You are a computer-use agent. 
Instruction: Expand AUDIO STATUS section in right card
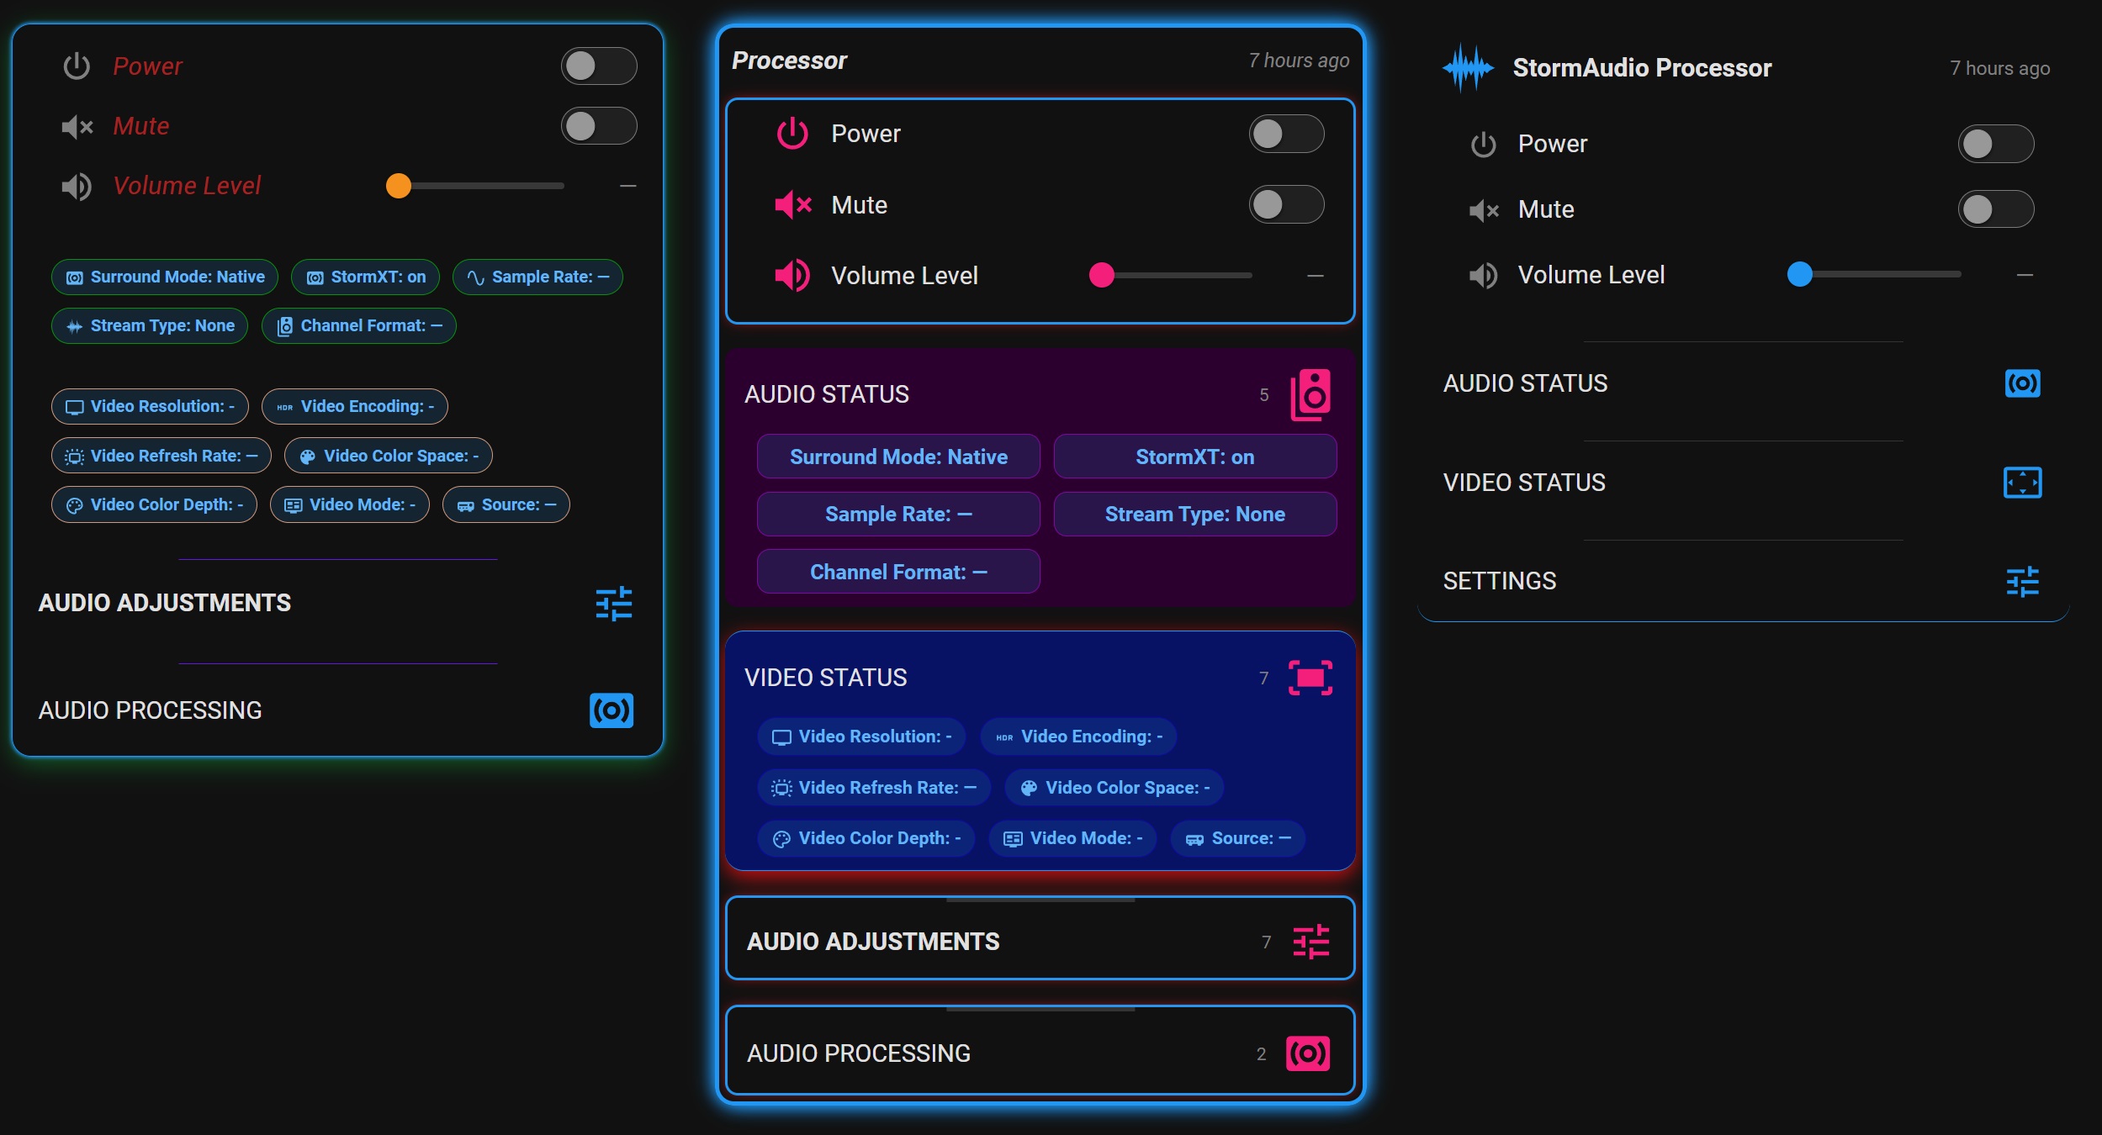tap(1743, 383)
